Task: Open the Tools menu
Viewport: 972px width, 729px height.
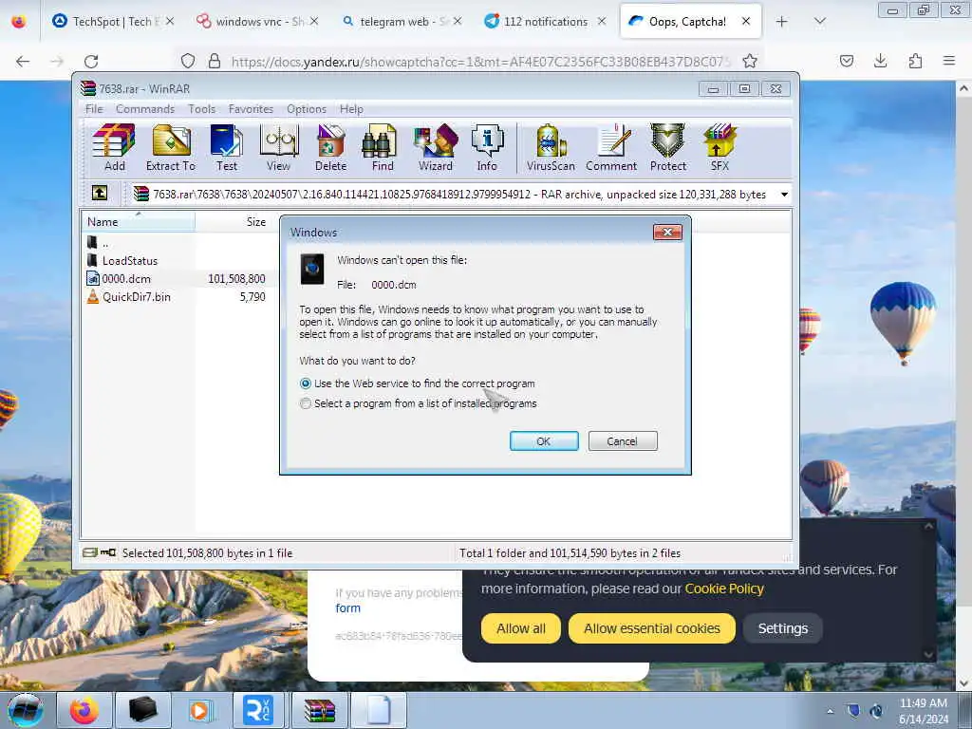Action: (x=201, y=109)
